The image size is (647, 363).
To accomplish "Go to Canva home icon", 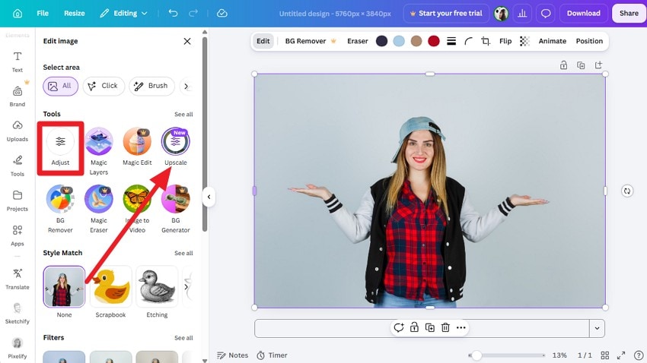I will 18,14.
